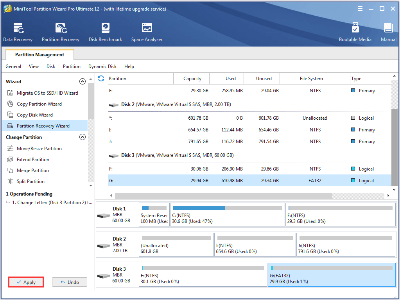Open the Disk menu
Image resolution: width=400 pixels, height=300 pixels.
(51, 66)
